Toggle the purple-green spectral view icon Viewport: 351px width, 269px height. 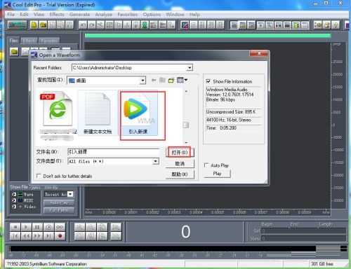(185, 25)
